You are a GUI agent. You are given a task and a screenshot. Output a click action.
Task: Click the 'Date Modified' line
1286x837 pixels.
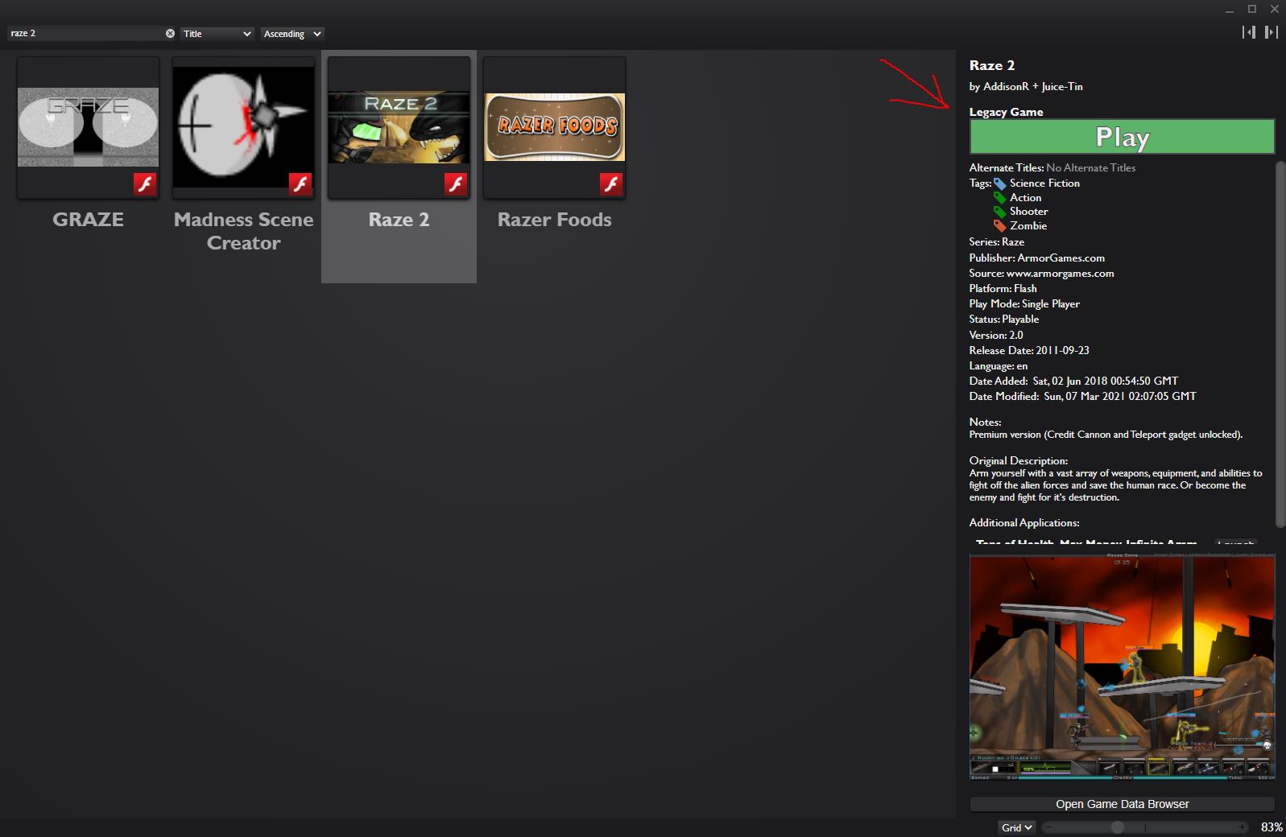pos(1082,397)
